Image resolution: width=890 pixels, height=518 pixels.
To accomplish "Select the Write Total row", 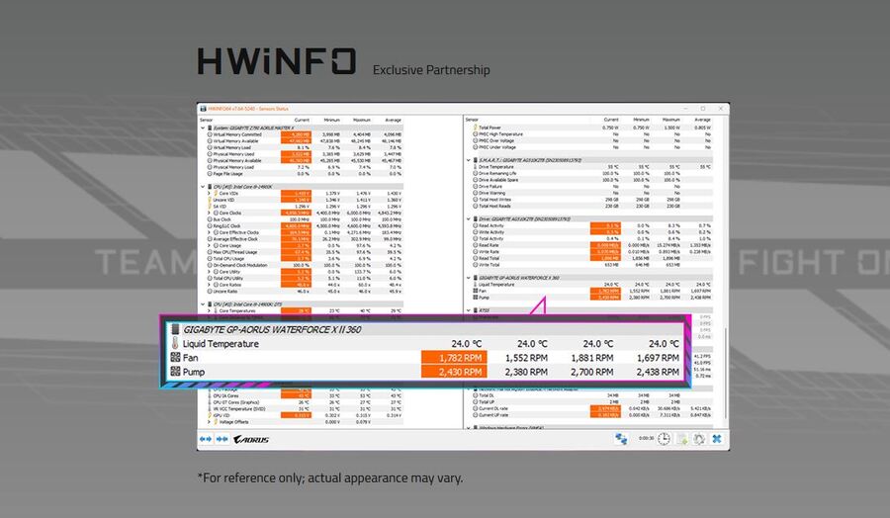I will click(590, 265).
